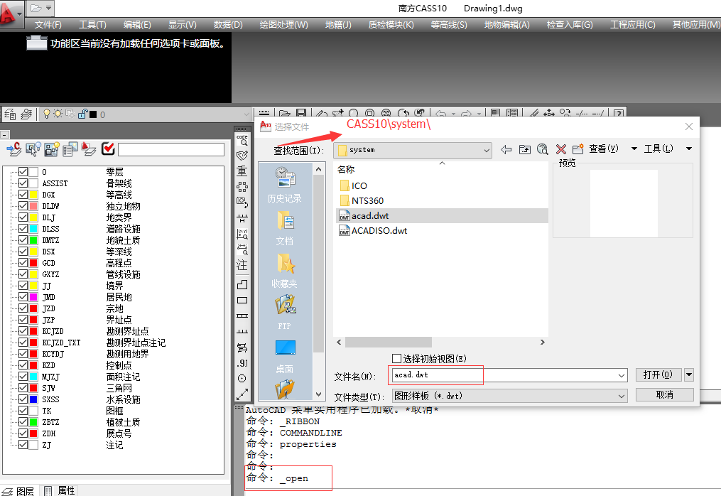
Task: Uncheck the SXSS layer checkbox
Action: [23, 399]
